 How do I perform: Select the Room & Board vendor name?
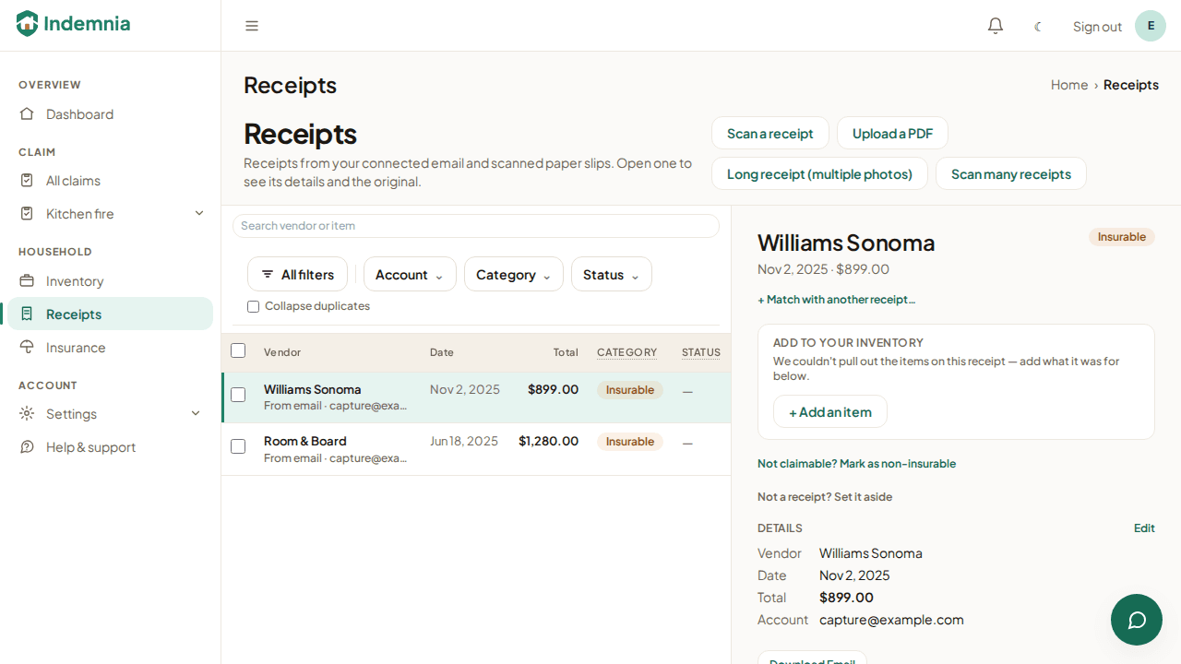(305, 441)
